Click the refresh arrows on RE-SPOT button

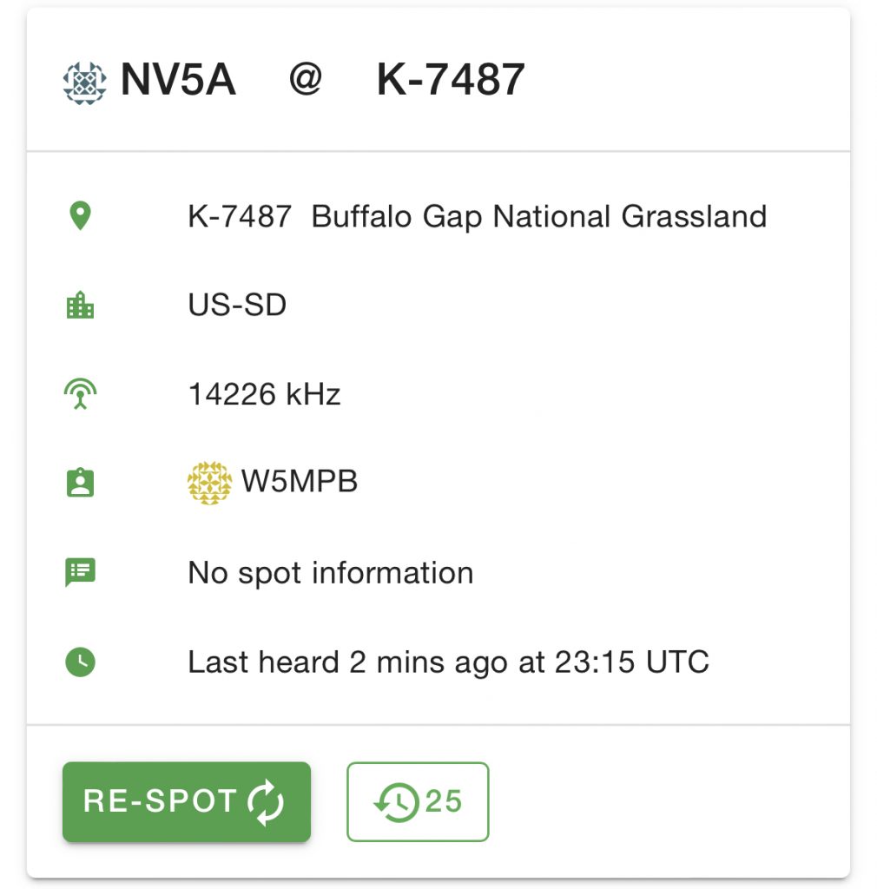[266, 802]
